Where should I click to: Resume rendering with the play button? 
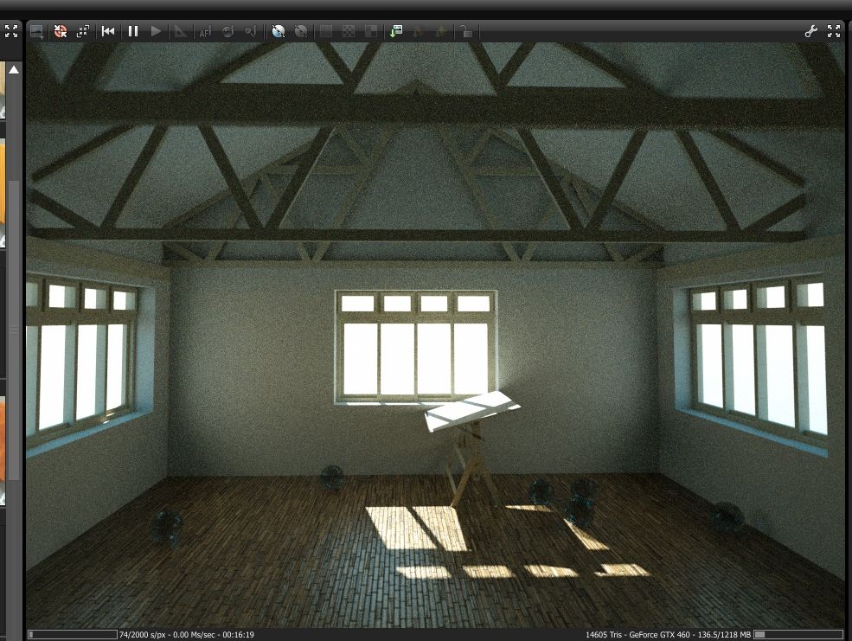click(x=156, y=31)
